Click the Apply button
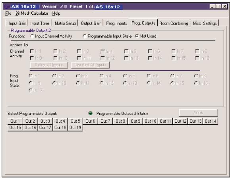The image size is (230, 178). pos(198,112)
